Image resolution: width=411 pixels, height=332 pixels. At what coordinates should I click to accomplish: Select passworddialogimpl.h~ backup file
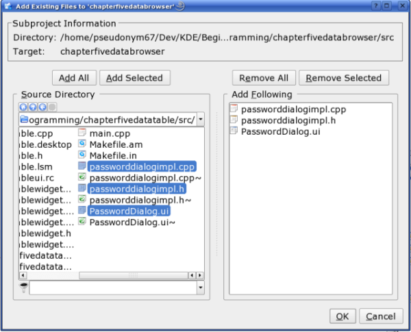coord(140,200)
